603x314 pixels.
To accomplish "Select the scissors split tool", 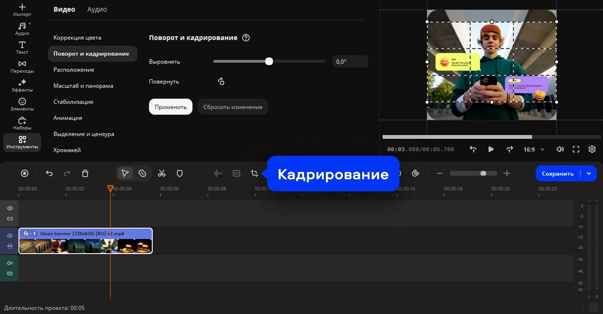I will 162,173.
